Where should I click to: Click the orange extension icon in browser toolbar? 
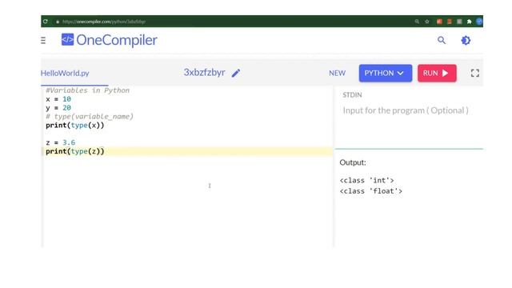(450, 22)
